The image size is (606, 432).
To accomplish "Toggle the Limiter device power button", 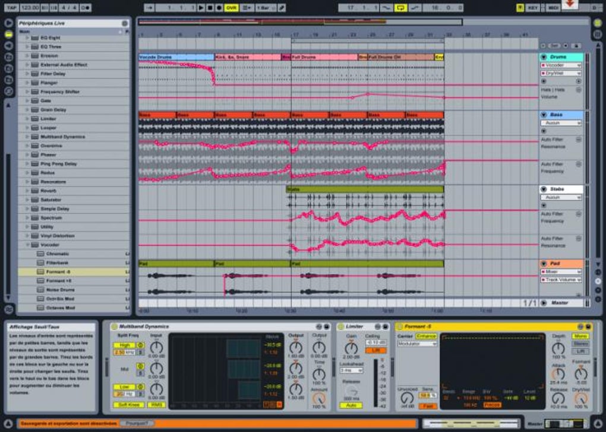I will pos(340,326).
